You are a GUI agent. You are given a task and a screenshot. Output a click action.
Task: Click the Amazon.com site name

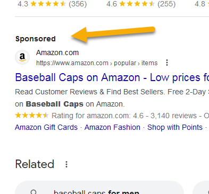pyautogui.click(x=57, y=52)
